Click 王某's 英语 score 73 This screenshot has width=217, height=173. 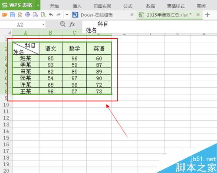(99, 91)
